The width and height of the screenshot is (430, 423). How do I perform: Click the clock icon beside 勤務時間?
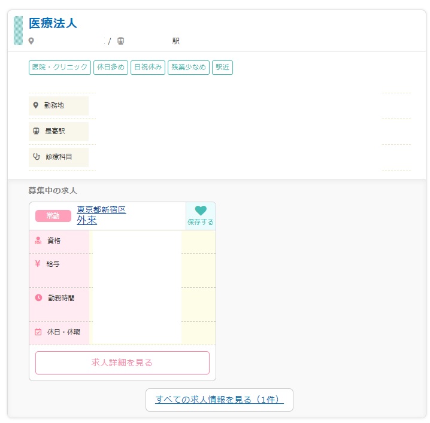[38, 297]
